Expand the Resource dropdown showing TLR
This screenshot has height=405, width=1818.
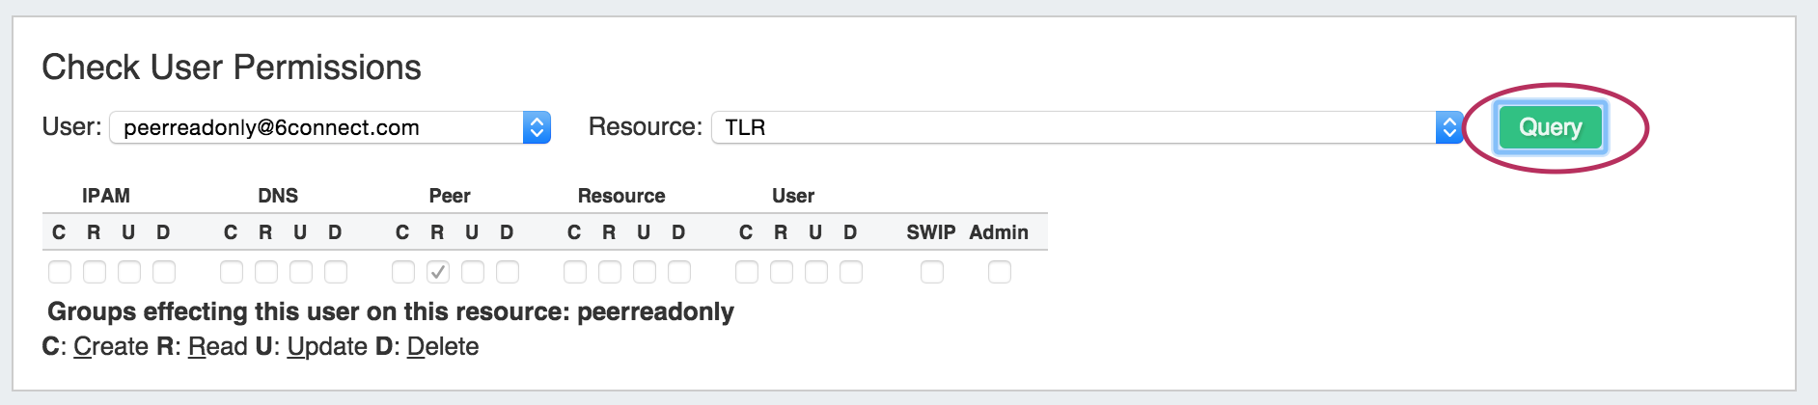(1448, 127)
